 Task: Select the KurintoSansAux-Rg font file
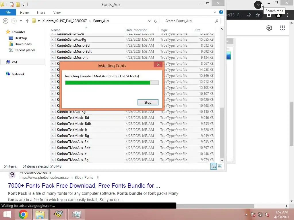click(132, 40)
